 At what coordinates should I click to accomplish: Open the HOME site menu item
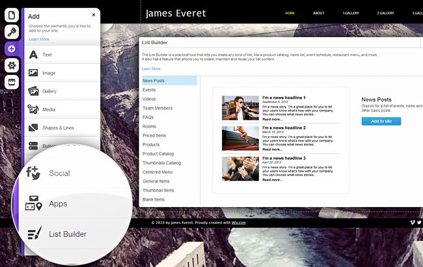point(290,13)
